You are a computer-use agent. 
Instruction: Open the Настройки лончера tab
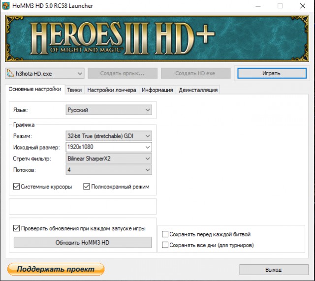112,90
